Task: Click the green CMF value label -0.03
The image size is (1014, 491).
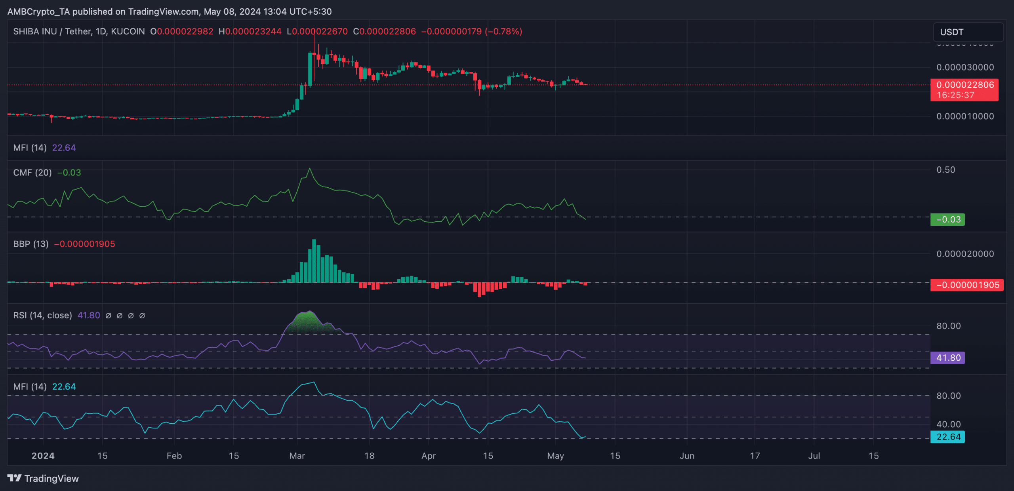Action: point(947,219)
